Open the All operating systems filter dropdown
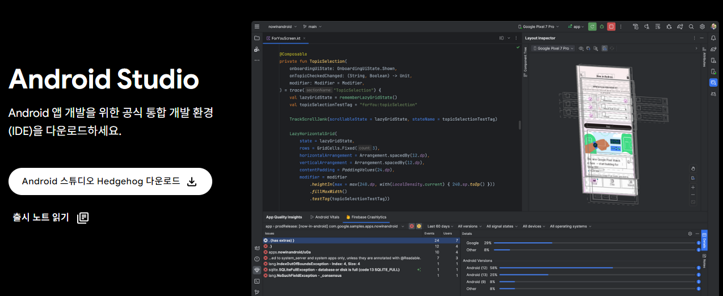This screenshot has width=723, height=296. click(x=570, y=226)
